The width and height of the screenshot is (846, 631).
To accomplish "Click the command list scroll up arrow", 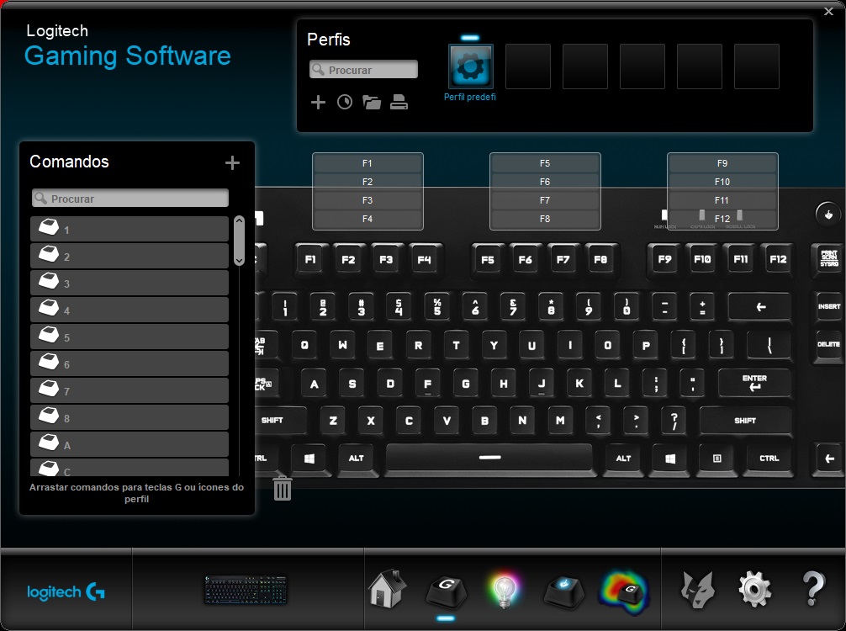I will (240, 220).
